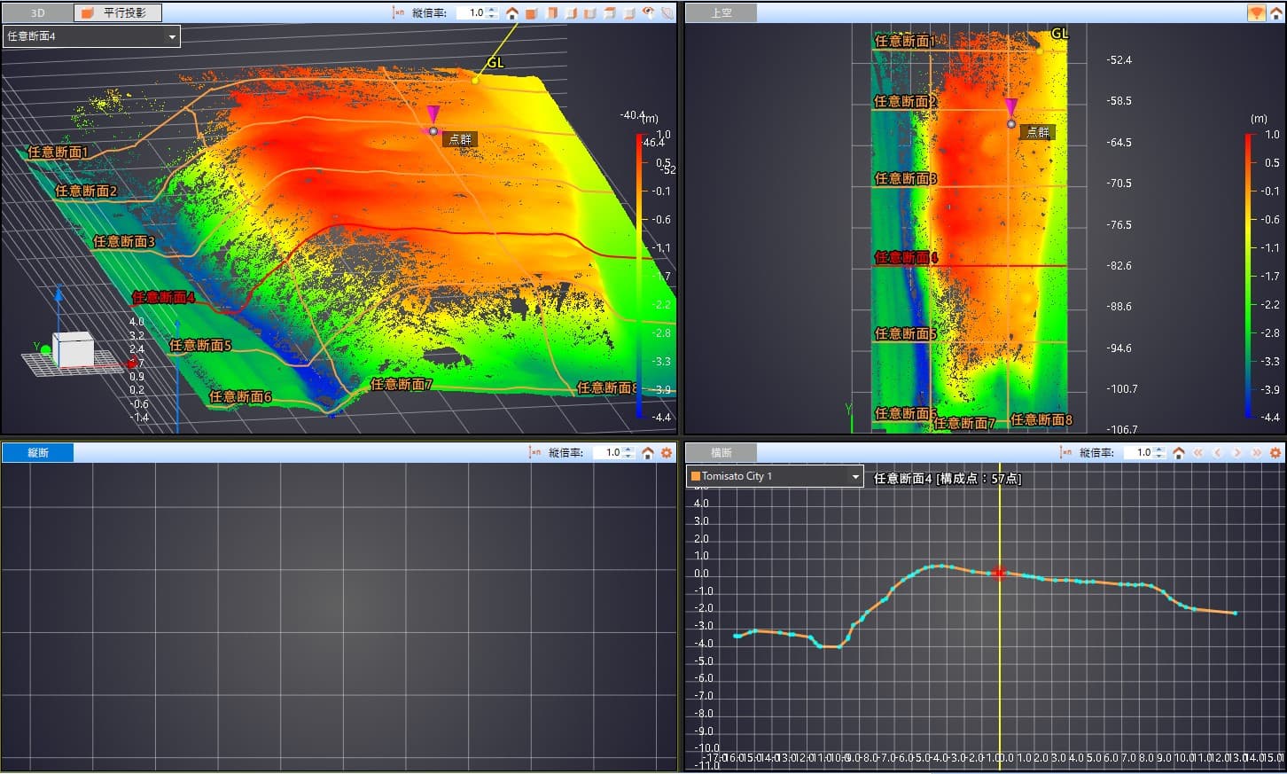Reset 3D view with home icon

point(511,13)
